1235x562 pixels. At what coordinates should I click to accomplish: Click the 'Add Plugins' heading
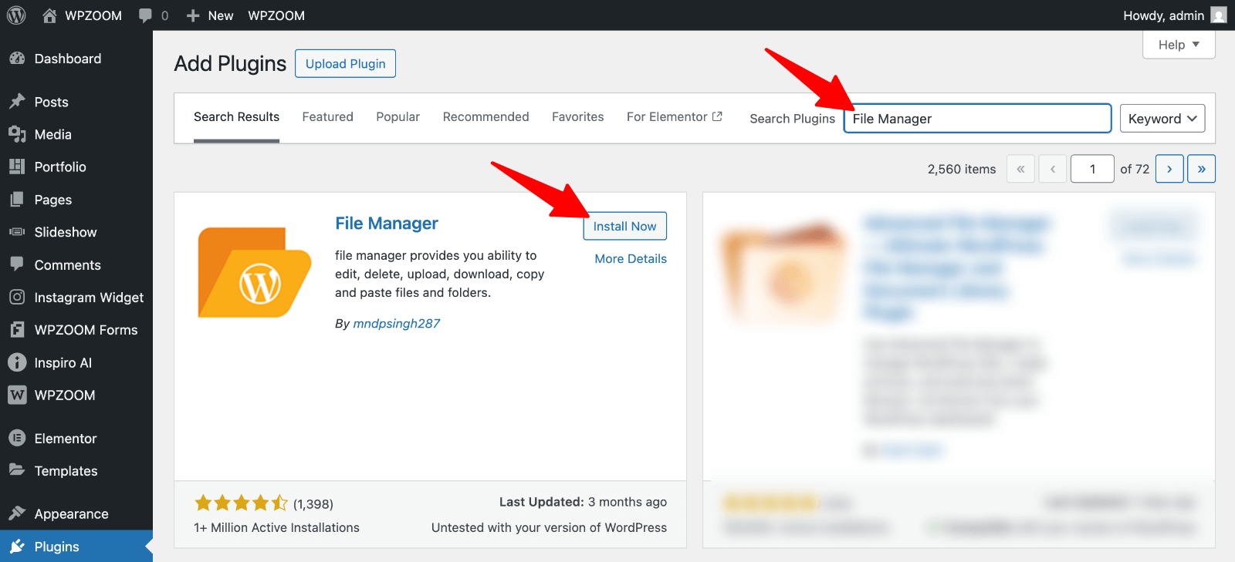pyautogui.click(x=230, y=63)
